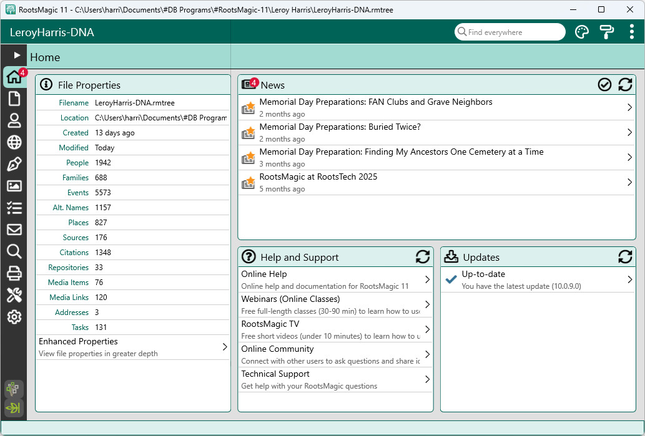Click the Find everywhere search box
This screenshot has height=436, width=645.
(x=510, y=32)
